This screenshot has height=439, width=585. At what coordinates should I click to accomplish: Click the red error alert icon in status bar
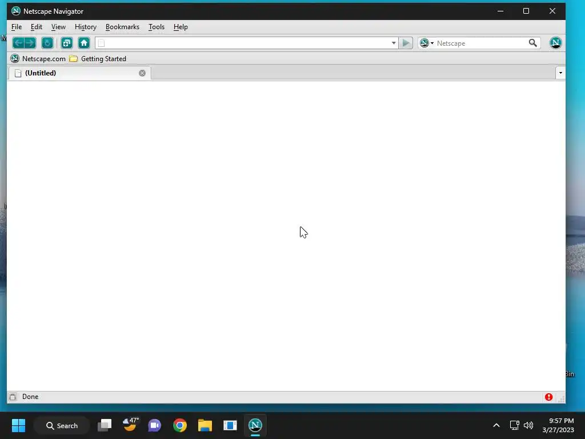(548, 397)
